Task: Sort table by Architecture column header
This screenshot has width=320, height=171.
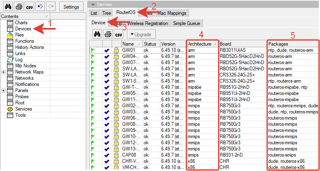Action: tap(200, 44)
